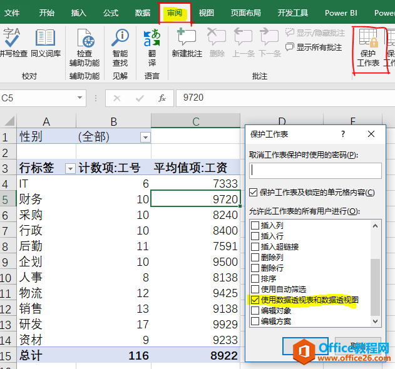Select the cell with value 7333
The width and height of the screenshot is (395, 369).
tap(196, 183)
